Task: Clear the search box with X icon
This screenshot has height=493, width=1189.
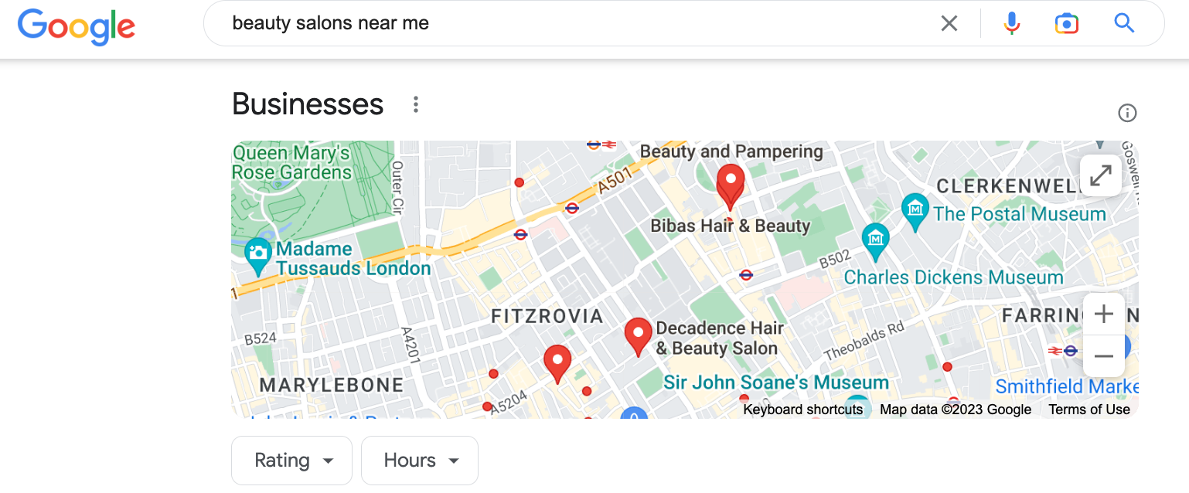Action: point(949,23)
